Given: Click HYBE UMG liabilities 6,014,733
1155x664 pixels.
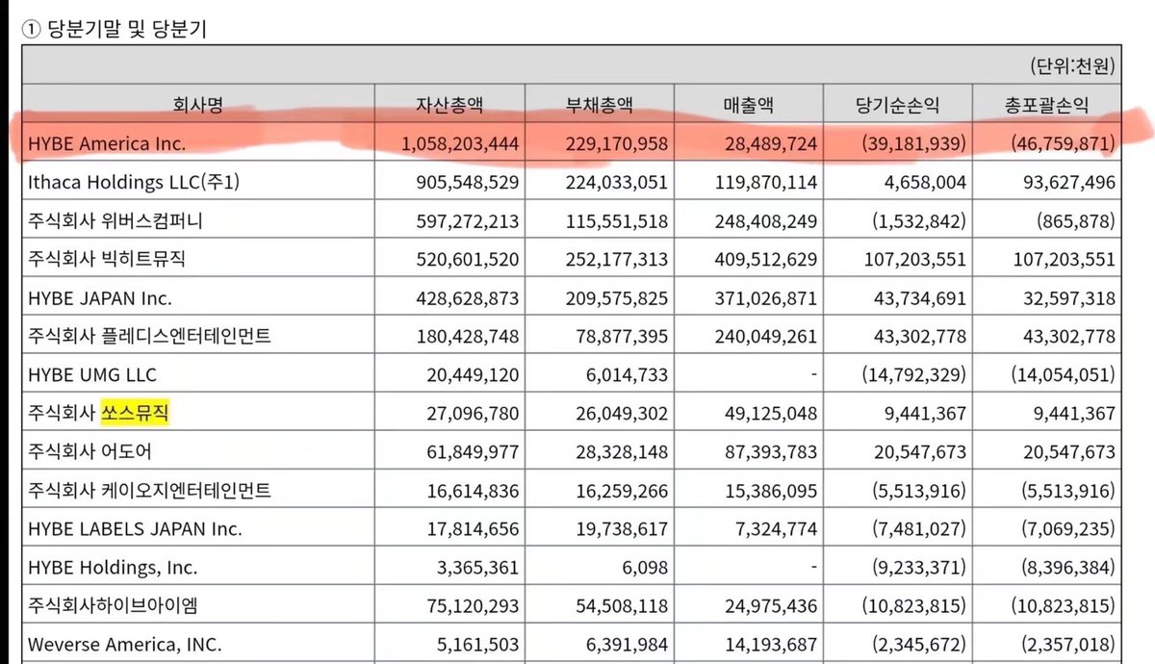Looking at the screenshot, I should 624,375.
